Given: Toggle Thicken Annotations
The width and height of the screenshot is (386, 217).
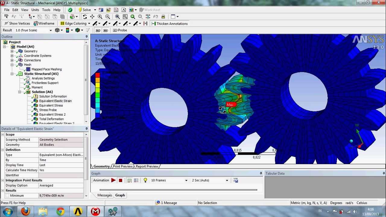Looking at the screenshot, I should tap(169, 24).
